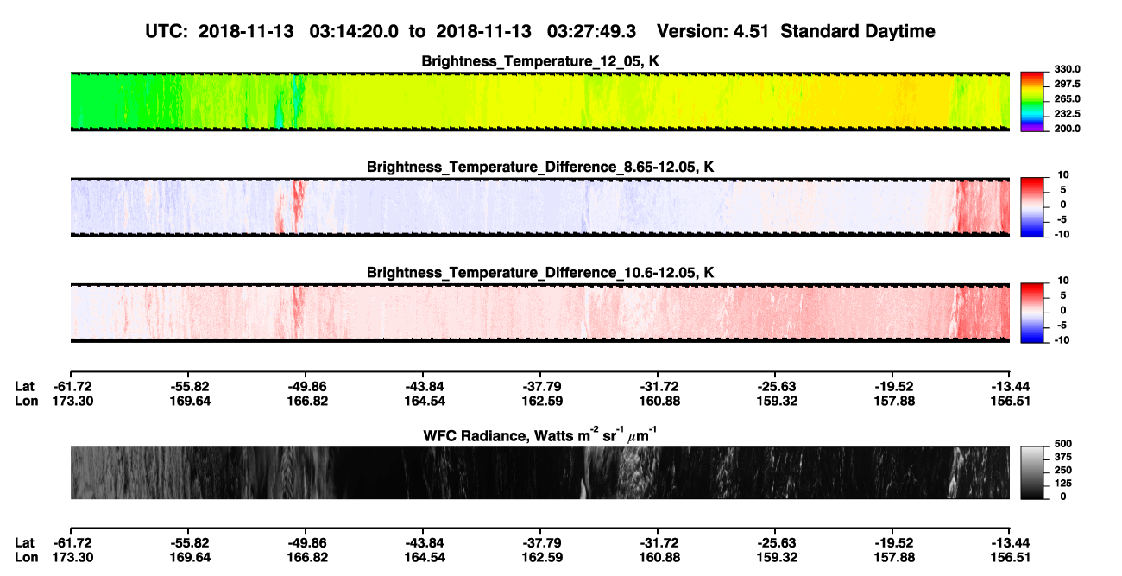Select the WFC Radiance grayscale image strip
Viewport: 1122px width, 576px height.
click(539, 473)
